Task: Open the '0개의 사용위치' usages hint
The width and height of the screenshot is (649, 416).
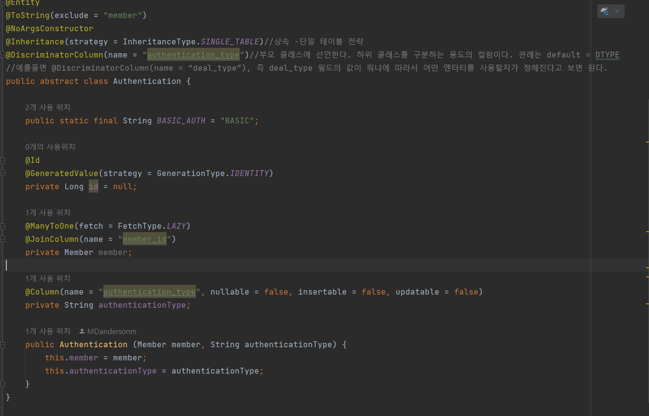Action: tap(50, 147)
